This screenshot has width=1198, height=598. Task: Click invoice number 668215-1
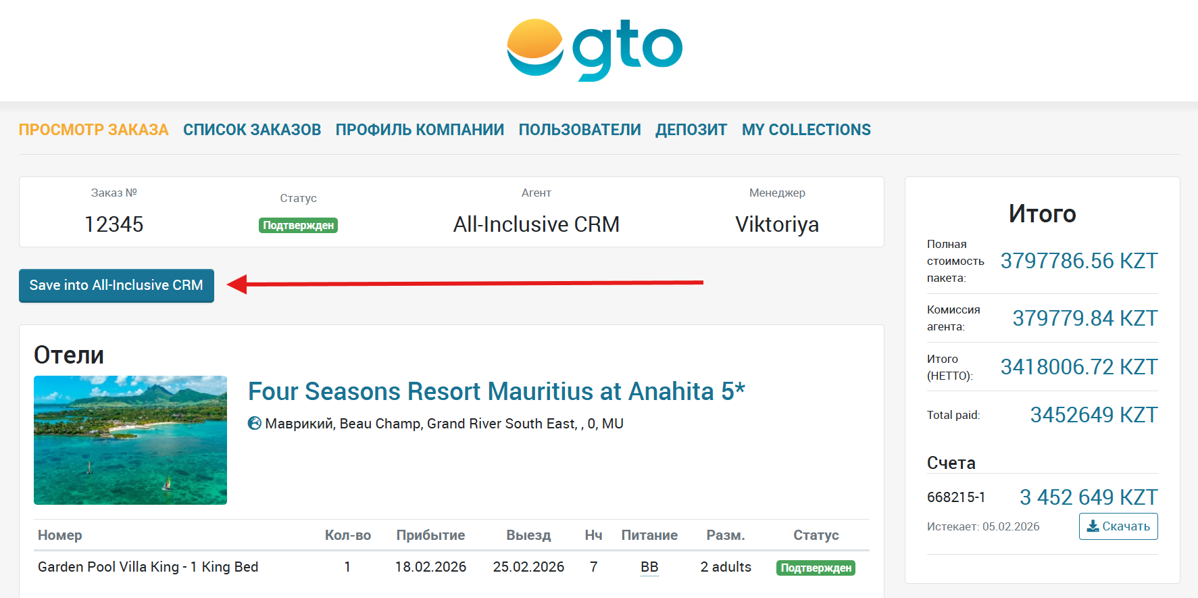pos(956,497)
